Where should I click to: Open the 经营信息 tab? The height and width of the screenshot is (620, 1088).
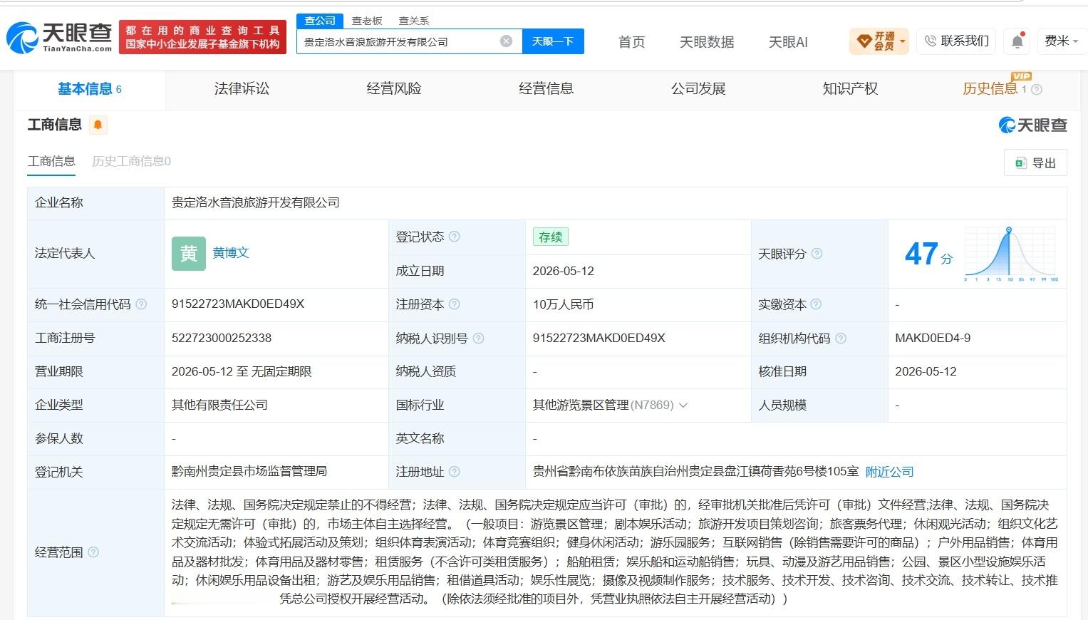(x=546, y=89)
